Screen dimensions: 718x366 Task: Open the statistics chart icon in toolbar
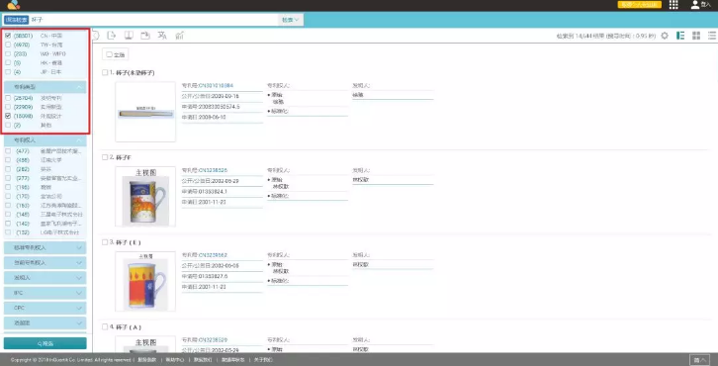180,36
